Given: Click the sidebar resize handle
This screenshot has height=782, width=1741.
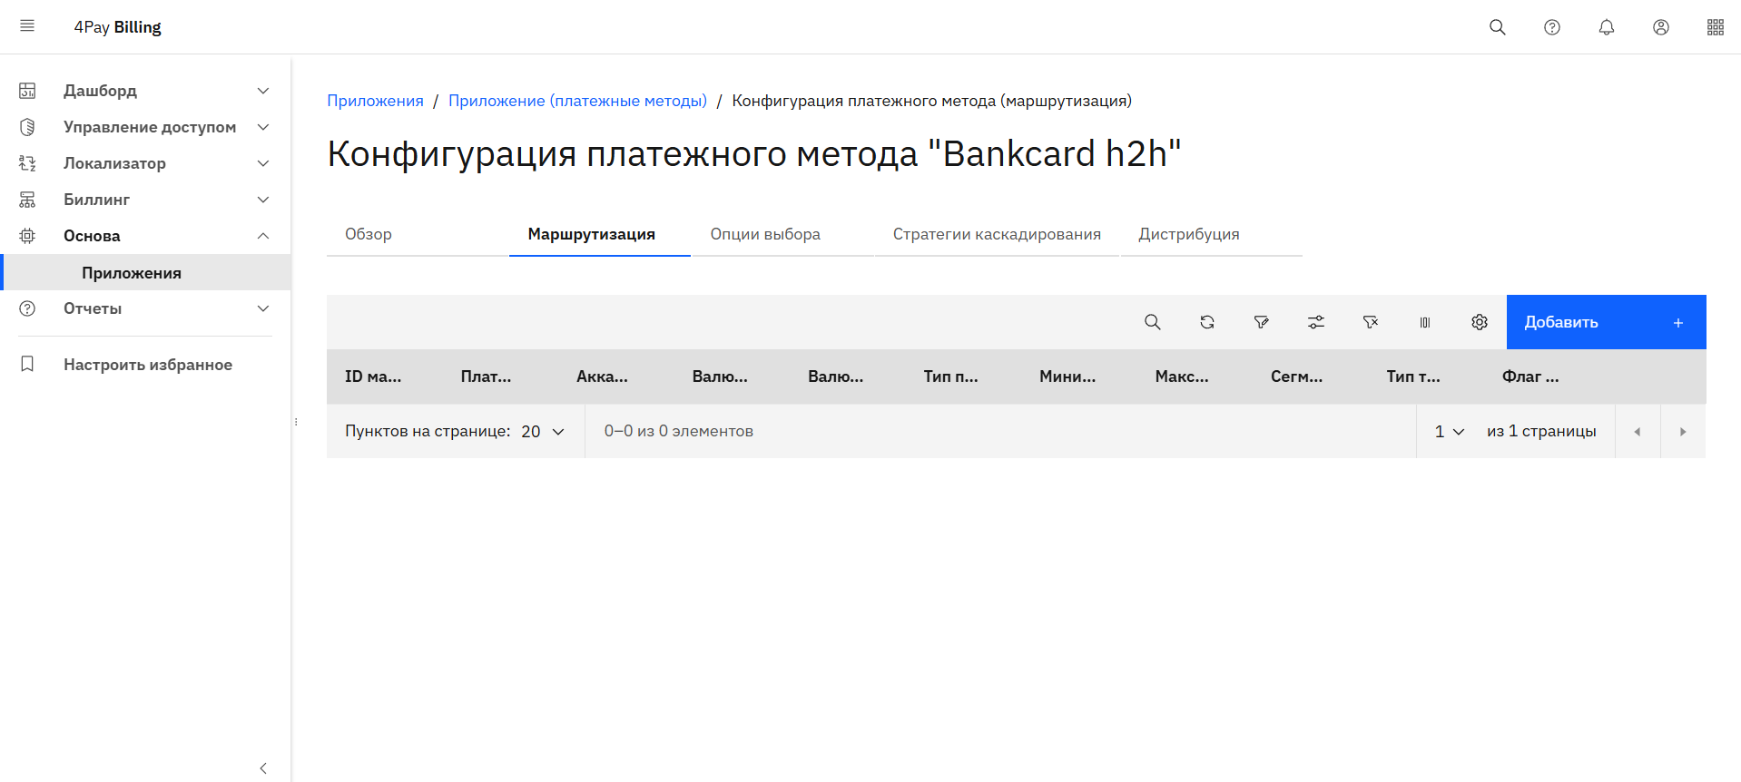Looking at the screenshot, I should [x=296, y=422].
